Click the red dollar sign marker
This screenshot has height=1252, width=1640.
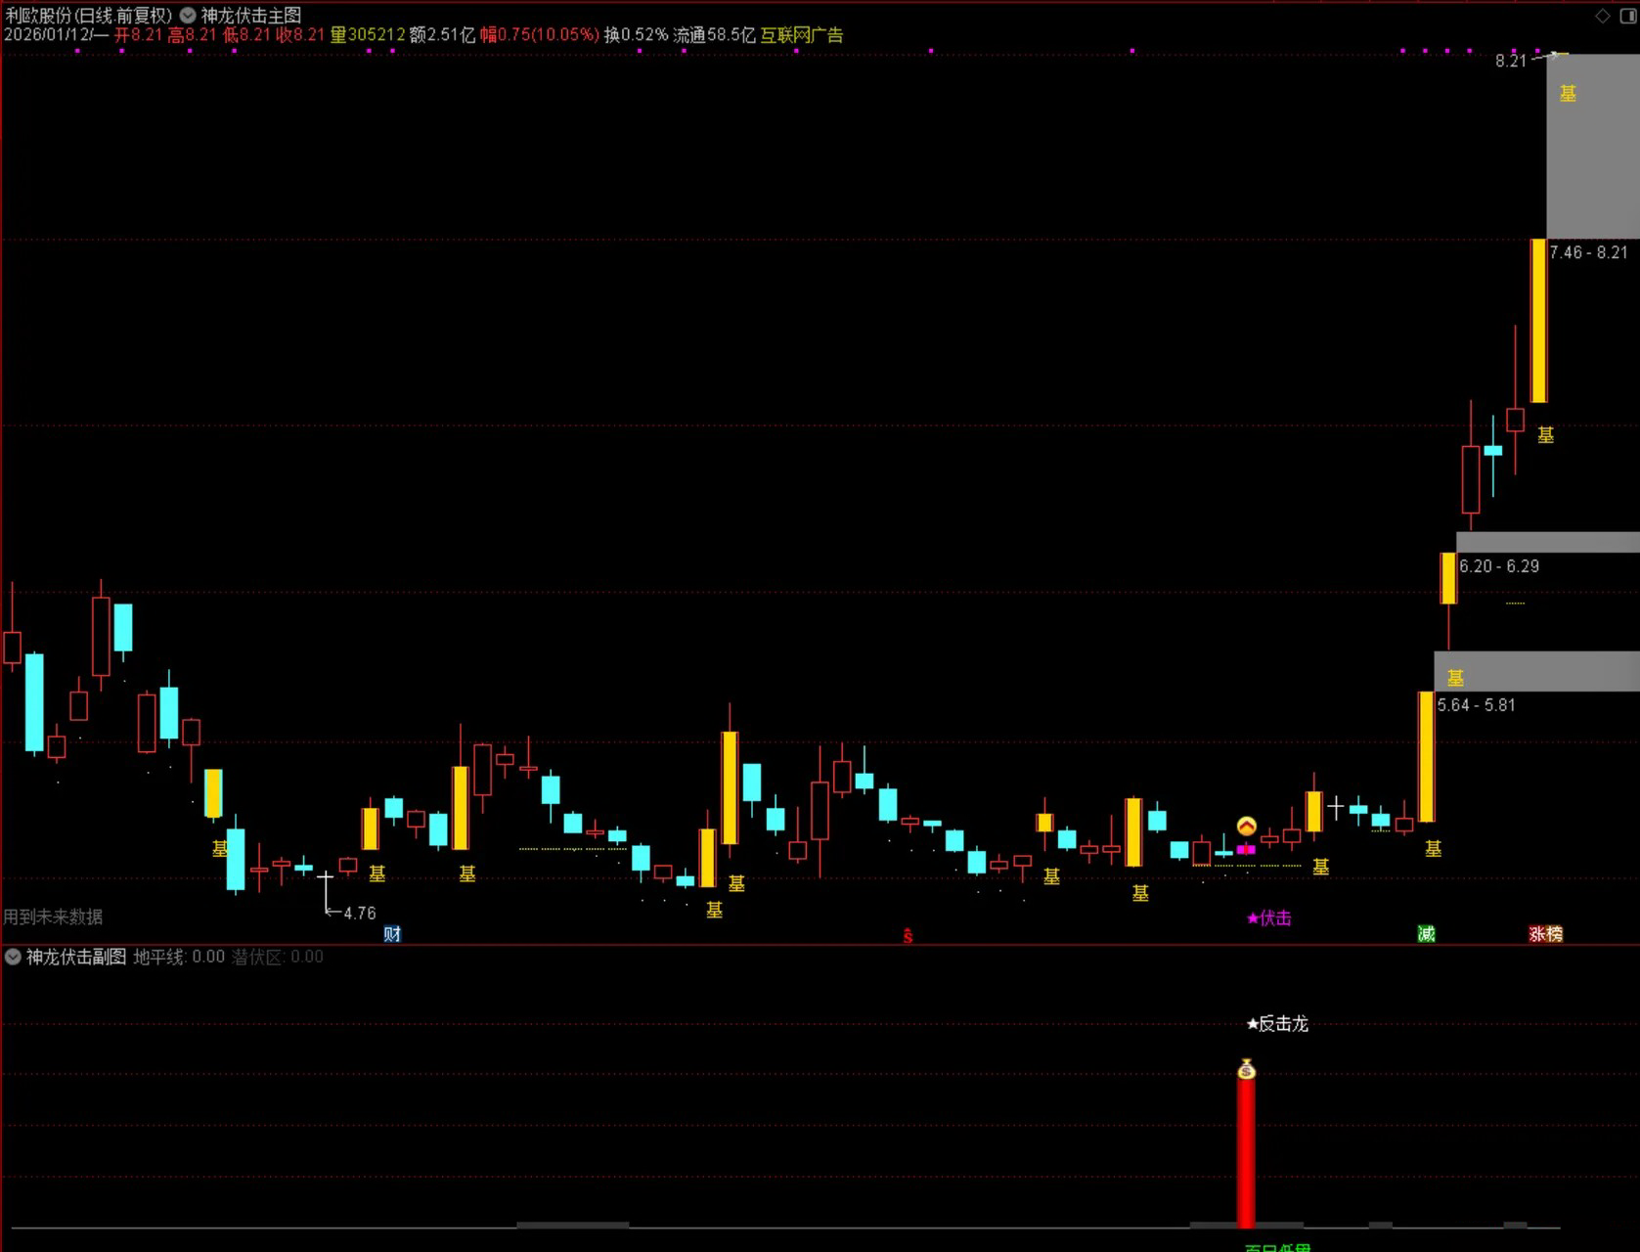[908, 936]
